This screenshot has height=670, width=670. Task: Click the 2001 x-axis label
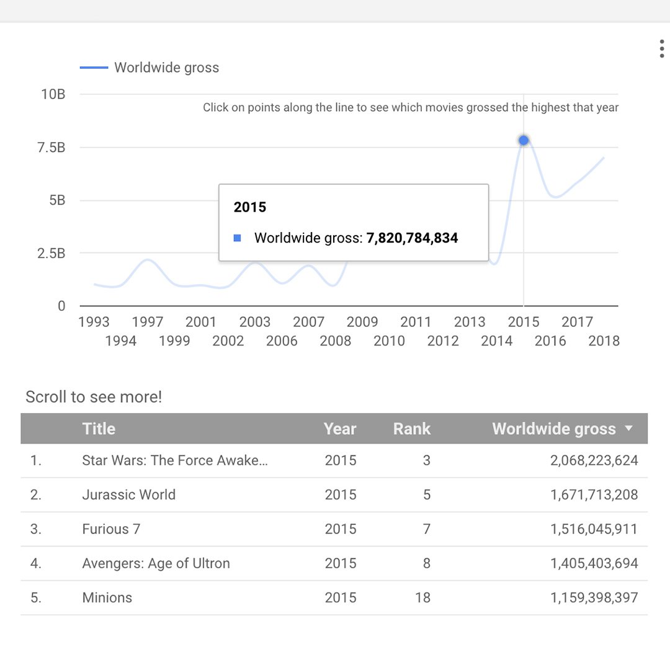[201, 322]
